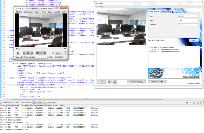Click the Password input field
The height and width of the screenshot is (133, 204).
pyautogui.click(x=188, y=25)
